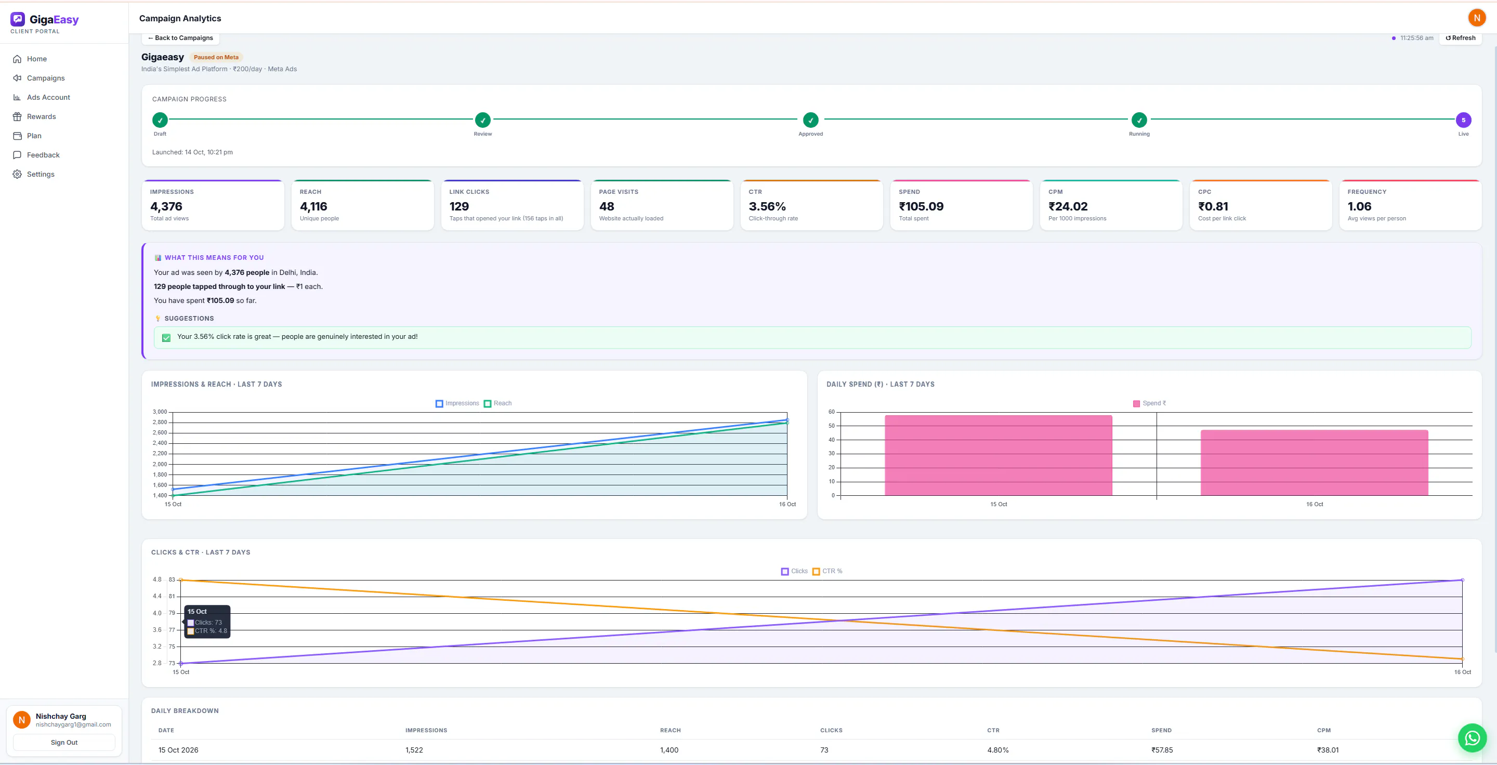Viewport: 1497px width, 765px height.
Task: Click the Plan card icon
Action: pyautogui.click(x=18, y=135)
